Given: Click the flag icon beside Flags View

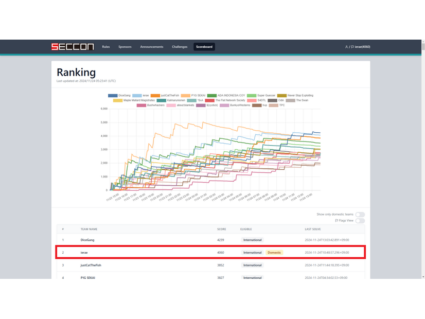Looking at the screenshot, I should point(337,221).
